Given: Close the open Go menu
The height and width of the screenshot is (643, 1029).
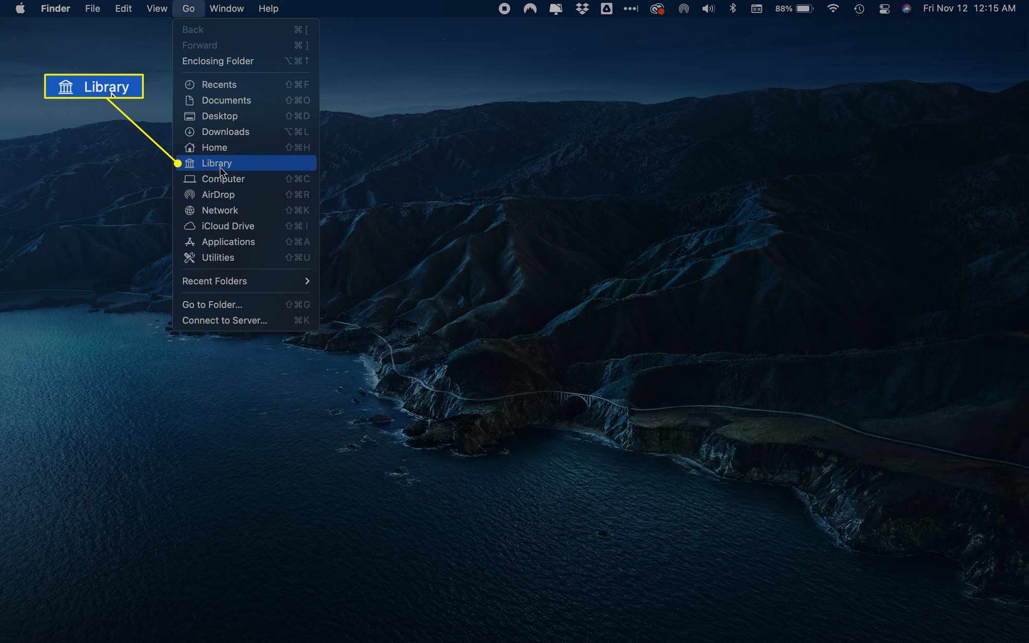Looking at the screenshot, I should (x=188, y=9).
